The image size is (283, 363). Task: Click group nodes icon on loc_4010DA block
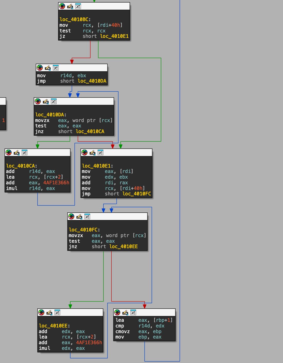point(54,101)
